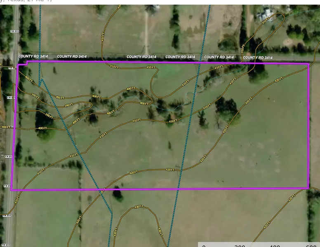Click the partial title text at the top
The width and height of the screenshot is (320, 247).
coord(25,1)
